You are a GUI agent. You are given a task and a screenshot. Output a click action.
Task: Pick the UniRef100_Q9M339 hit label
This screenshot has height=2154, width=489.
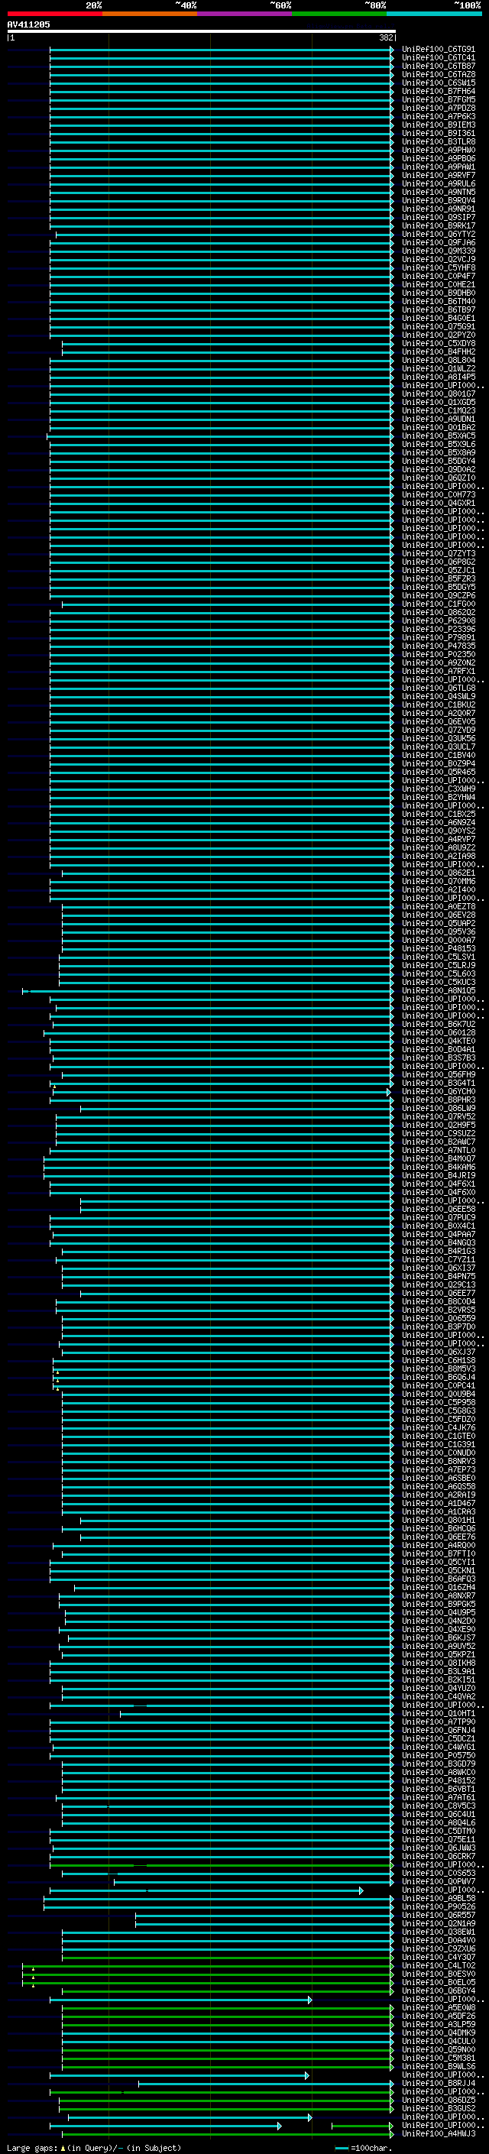438,251
